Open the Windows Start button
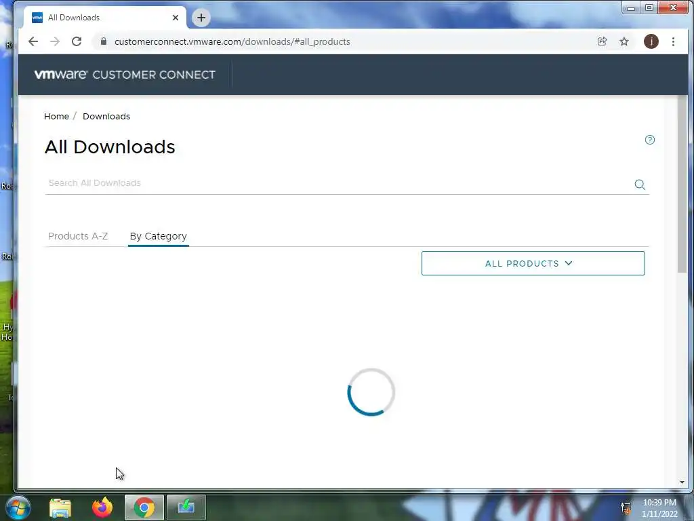 tap(18, 507)
